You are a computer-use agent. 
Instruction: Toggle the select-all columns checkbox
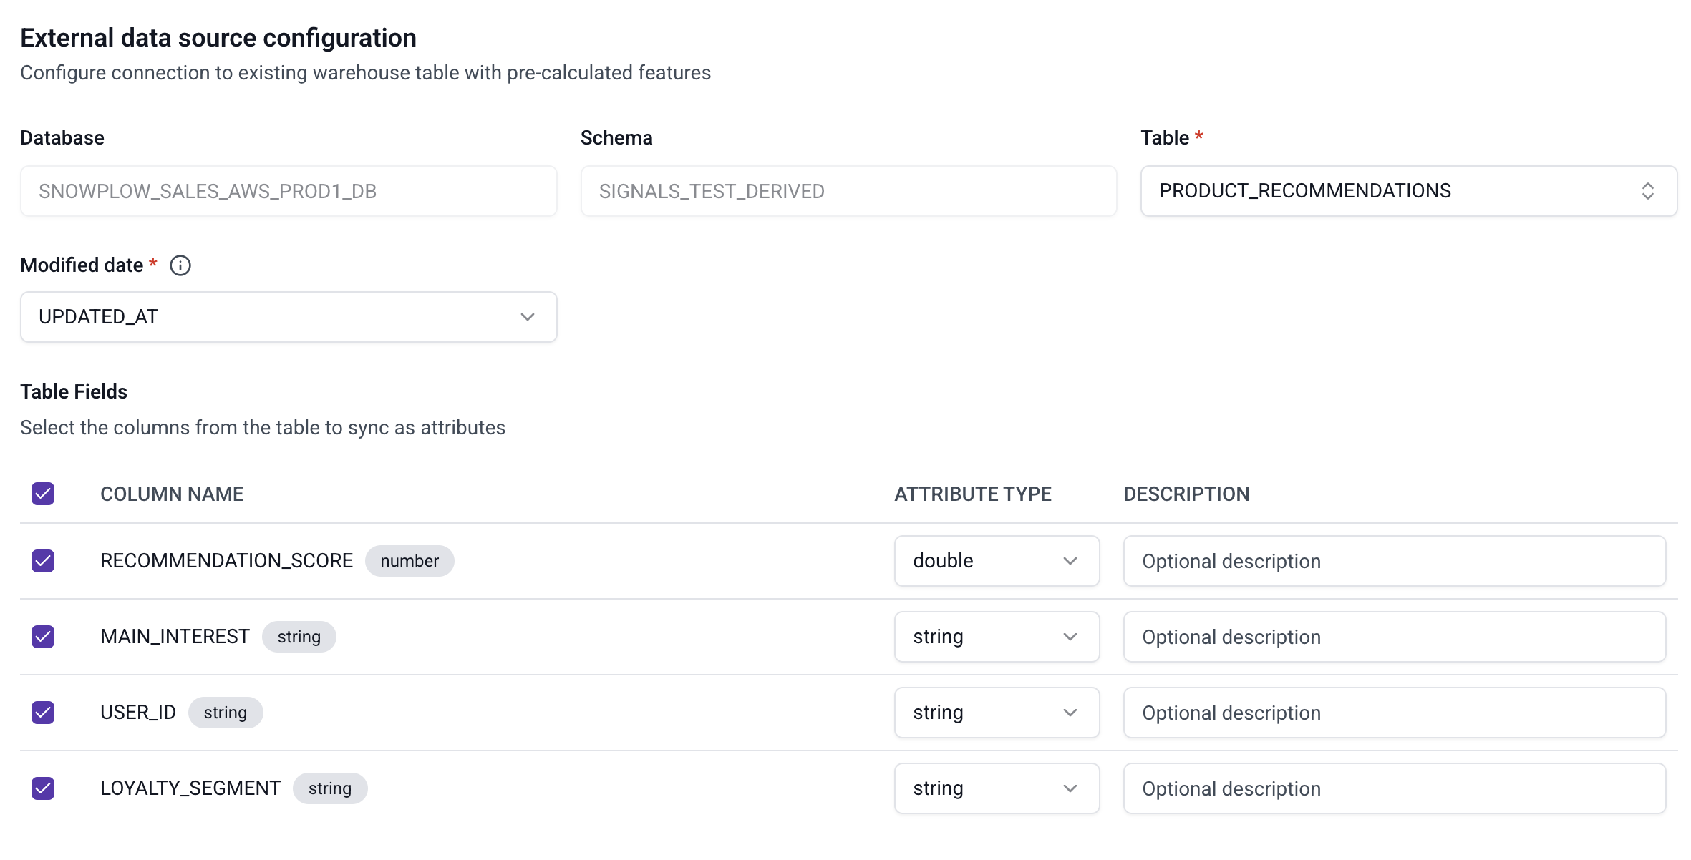(43, 494)
